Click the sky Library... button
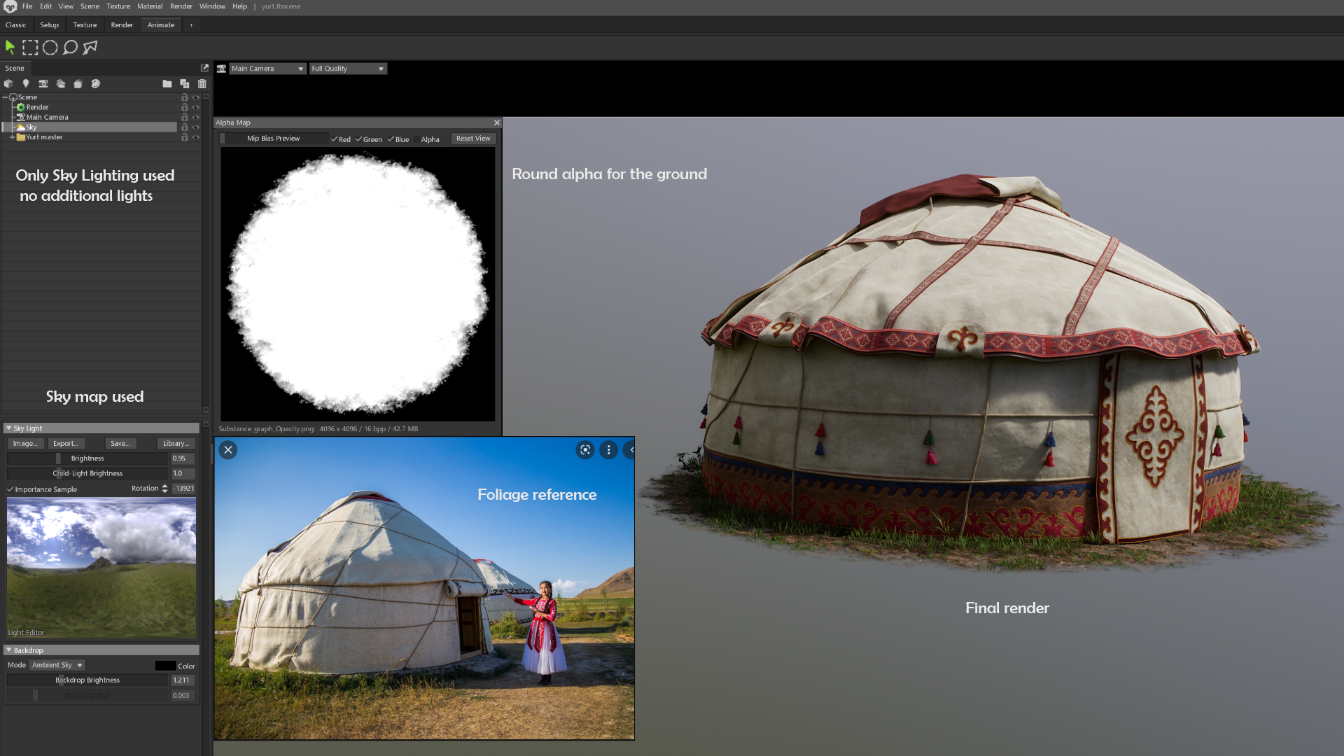This screenshot has width=1344, height=756. [176, 444]
